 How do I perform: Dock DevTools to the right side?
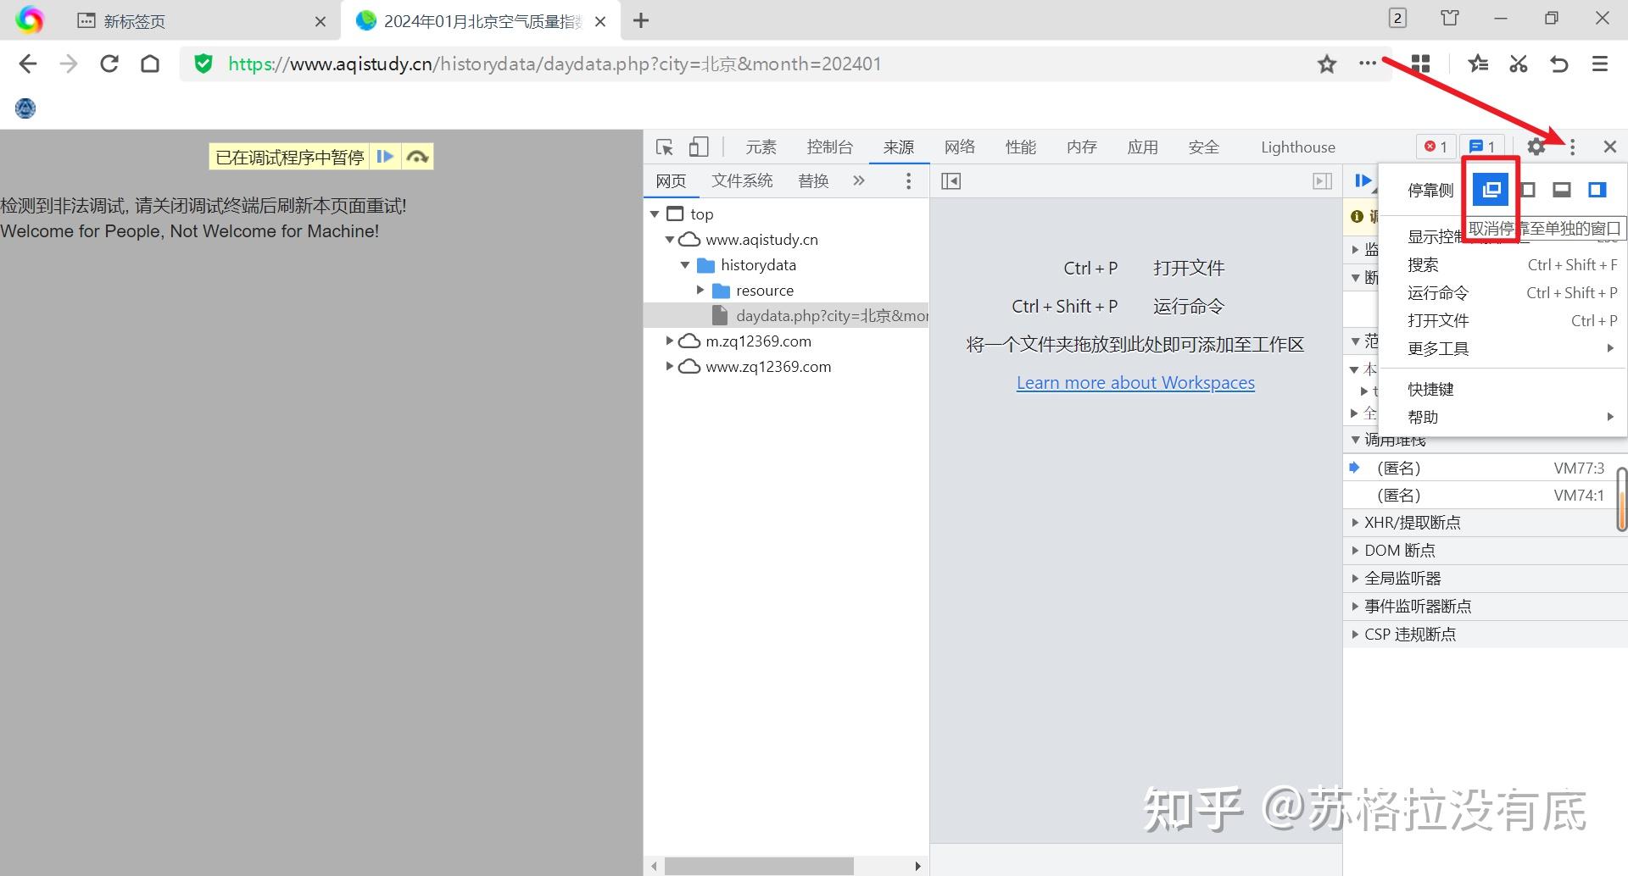(x=1597, y=190)
